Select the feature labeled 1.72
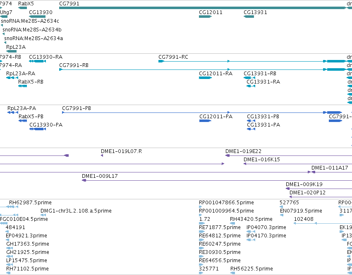The width and height of the screenshot is (352, 275). point(202,223)
